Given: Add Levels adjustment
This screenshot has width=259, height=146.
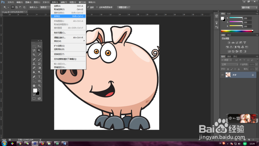Looking at the screenshot, I should pyautogui.click(x=233, y=43).
